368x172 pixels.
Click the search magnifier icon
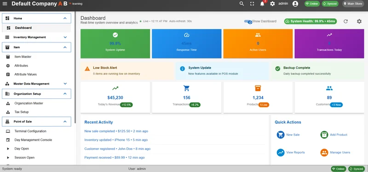(241, 4)
